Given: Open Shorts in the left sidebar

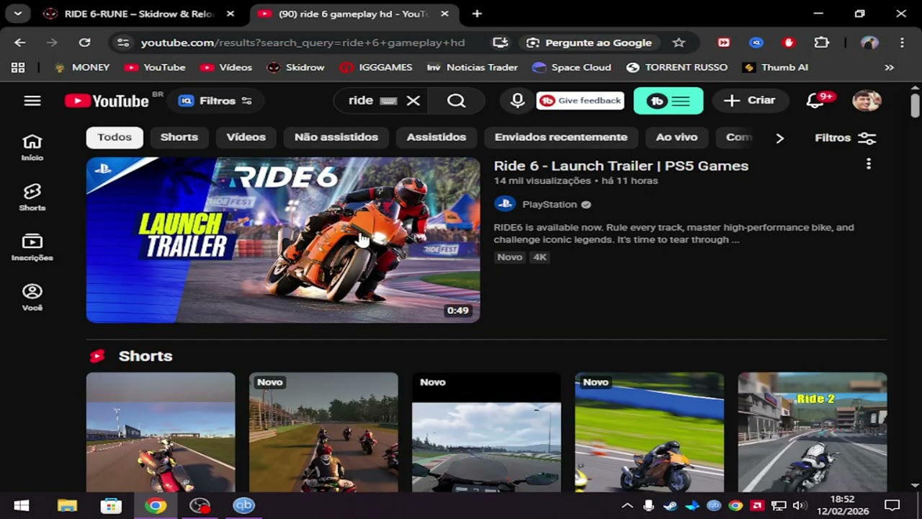Looking at the screenshot, I should [x=32, y=198].
